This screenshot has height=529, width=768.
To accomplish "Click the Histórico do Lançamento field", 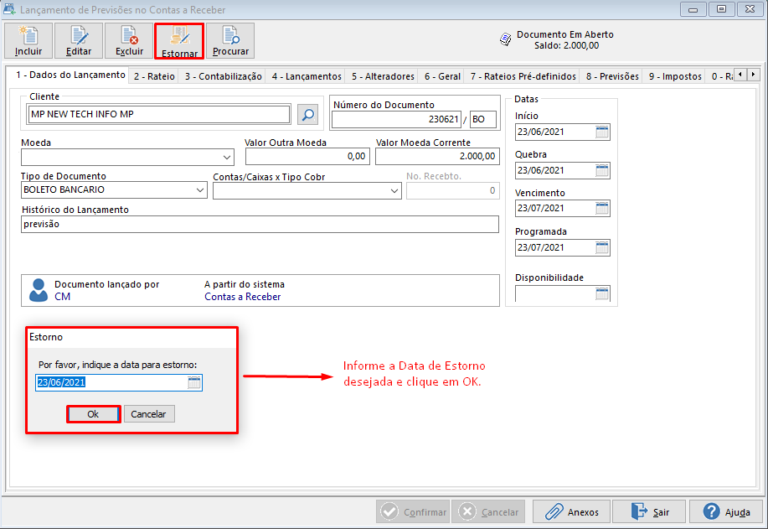I will tap(260, 224).
